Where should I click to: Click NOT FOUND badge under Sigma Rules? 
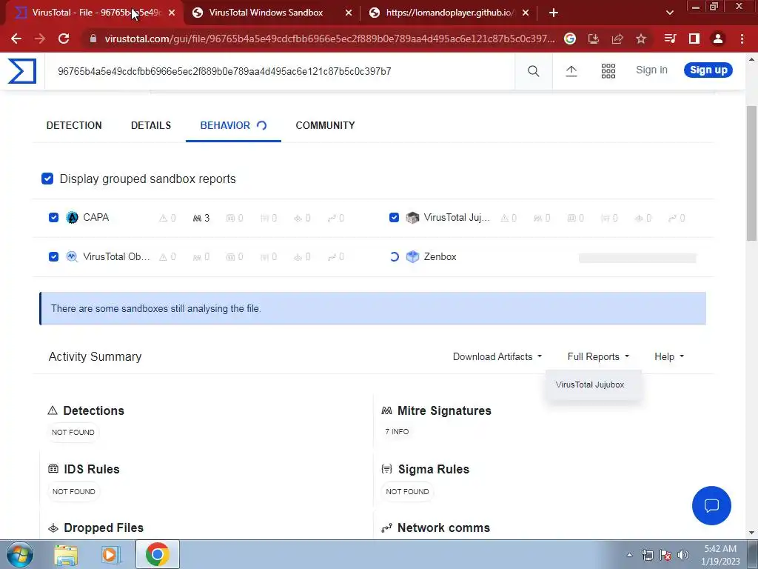coord(408,491)
